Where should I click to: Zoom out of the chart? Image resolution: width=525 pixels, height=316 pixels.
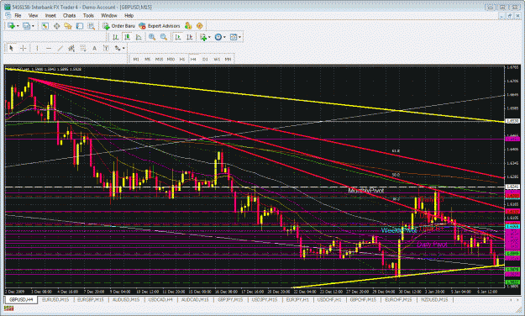[x=164, y=37]
